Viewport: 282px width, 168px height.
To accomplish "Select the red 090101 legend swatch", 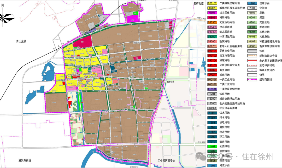I will tap(212, 51).
